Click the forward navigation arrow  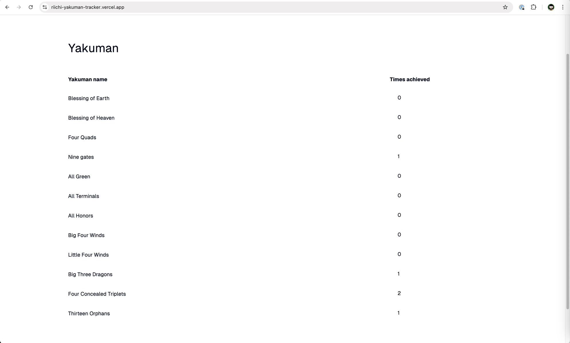19,7
